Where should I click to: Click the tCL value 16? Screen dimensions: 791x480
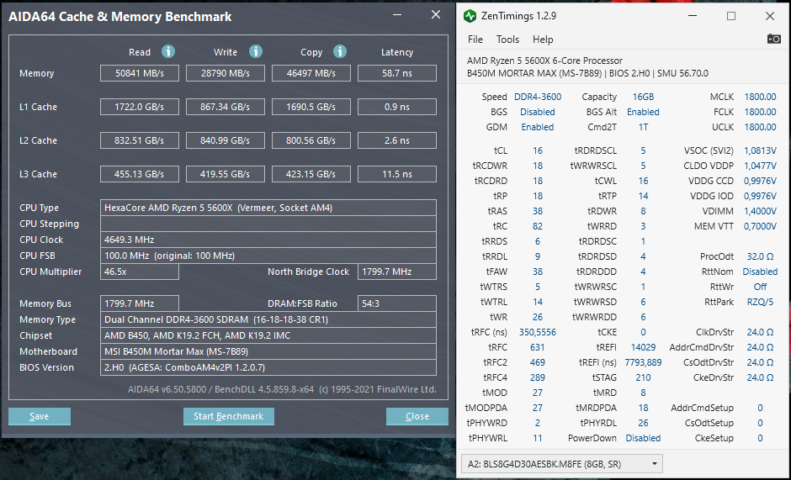(538, 150)
